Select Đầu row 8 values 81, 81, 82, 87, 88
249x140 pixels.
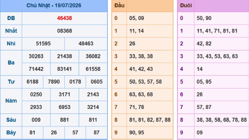coord(150,120)
